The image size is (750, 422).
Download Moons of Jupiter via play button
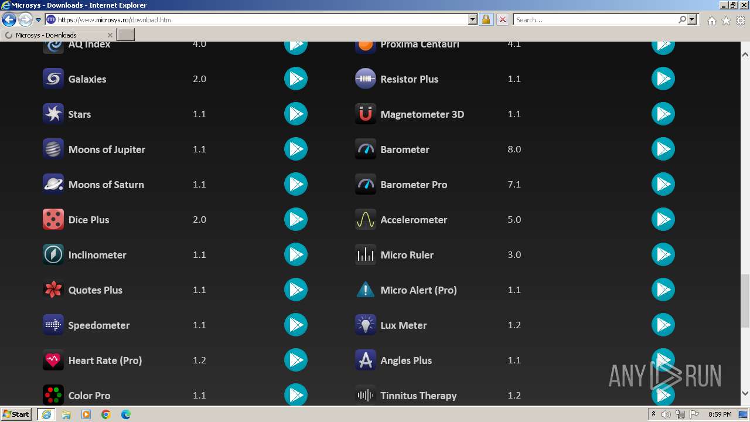[x=296, y=149]
